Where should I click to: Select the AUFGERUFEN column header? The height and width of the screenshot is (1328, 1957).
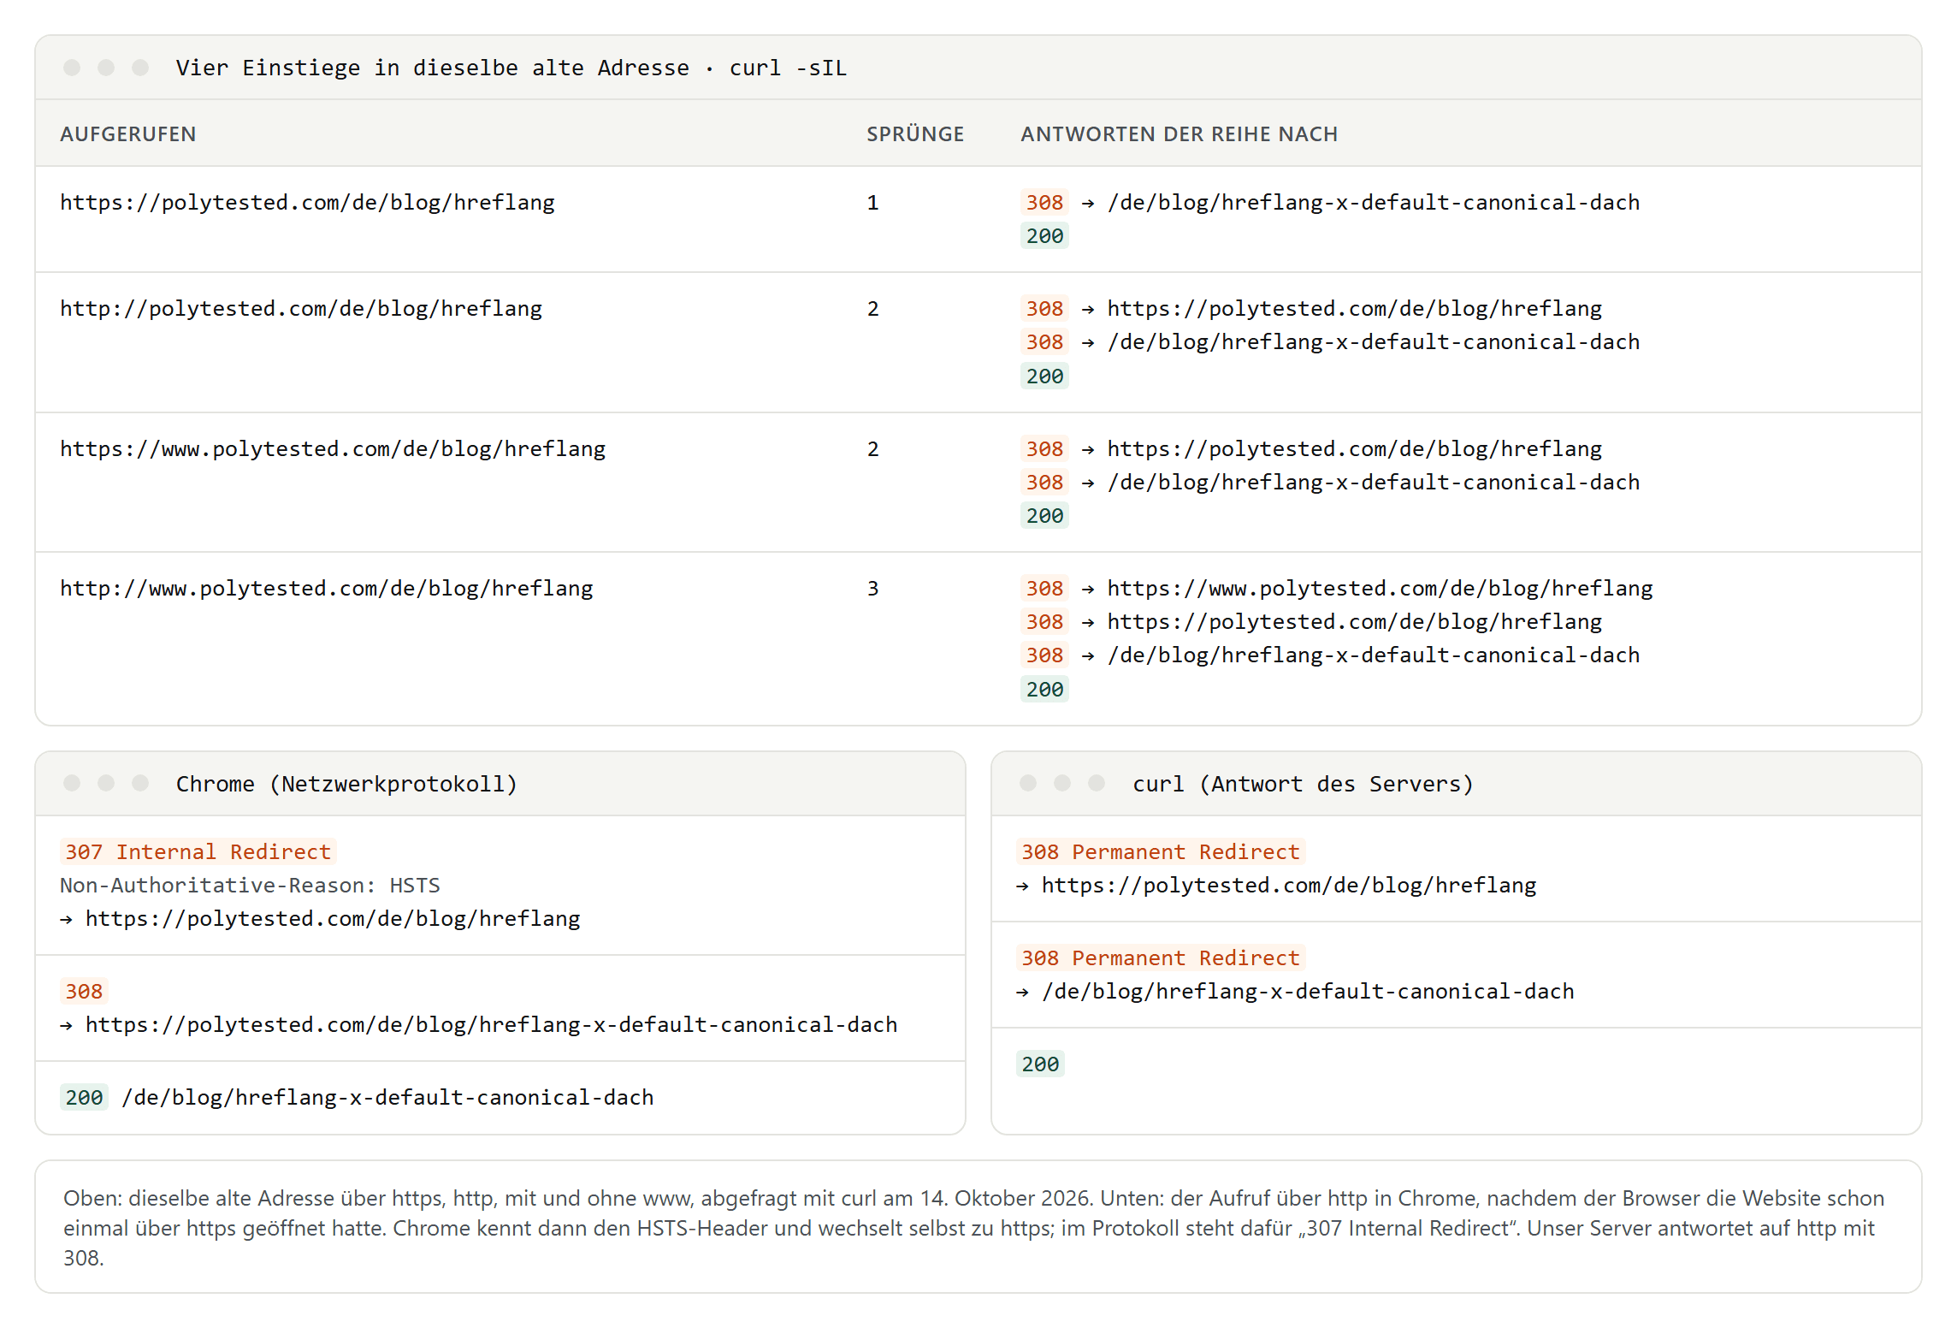pyautogui.click(x=128, y=134)
